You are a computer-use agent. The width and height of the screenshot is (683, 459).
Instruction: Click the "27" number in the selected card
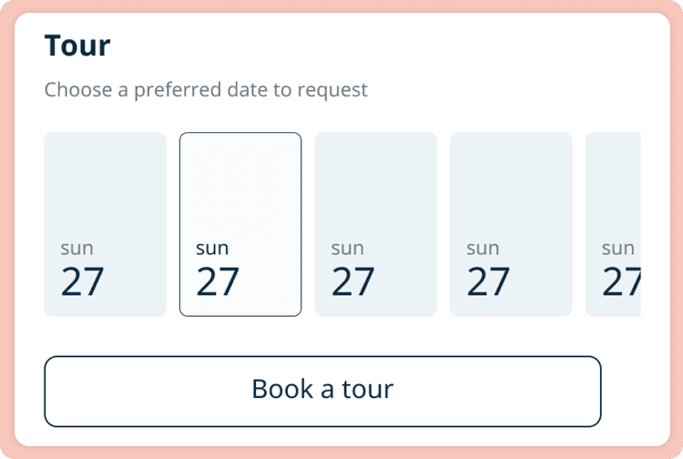coord(218,282)
